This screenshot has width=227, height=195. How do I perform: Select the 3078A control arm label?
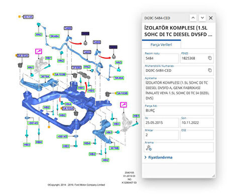coord(45,76)
